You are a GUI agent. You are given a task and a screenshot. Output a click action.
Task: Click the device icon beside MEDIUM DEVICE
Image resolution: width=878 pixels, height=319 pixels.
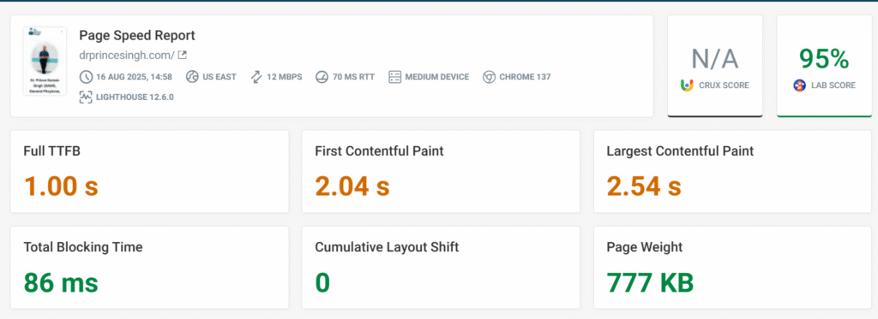(394, 76)
